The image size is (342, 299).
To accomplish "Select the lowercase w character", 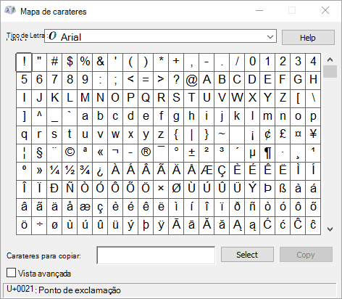I will click(x=115, y=135).
